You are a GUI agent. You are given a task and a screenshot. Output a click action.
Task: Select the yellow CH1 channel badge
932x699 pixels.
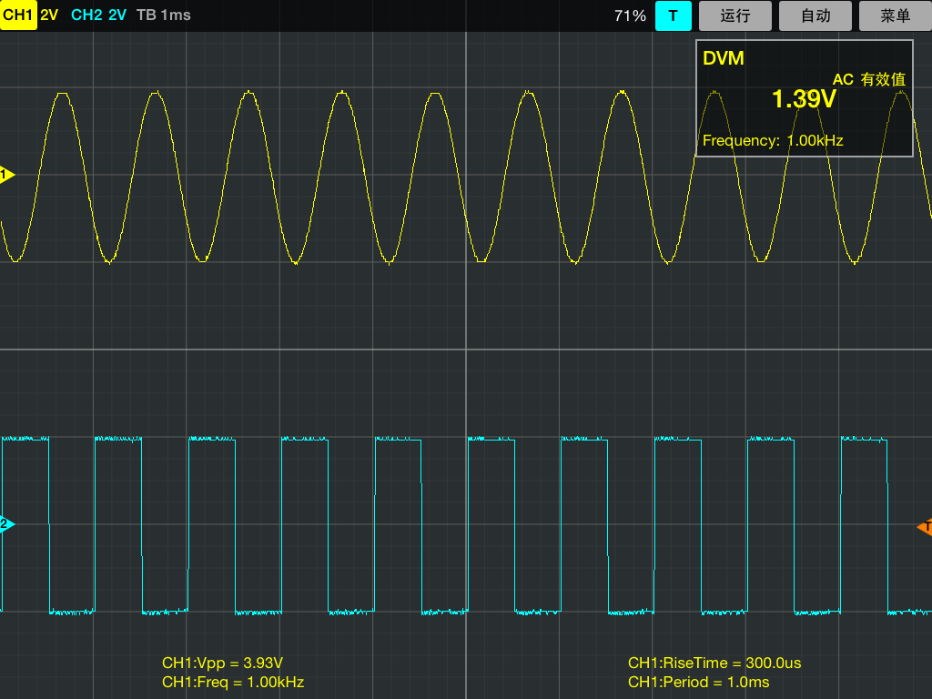[x=18, y=15]
